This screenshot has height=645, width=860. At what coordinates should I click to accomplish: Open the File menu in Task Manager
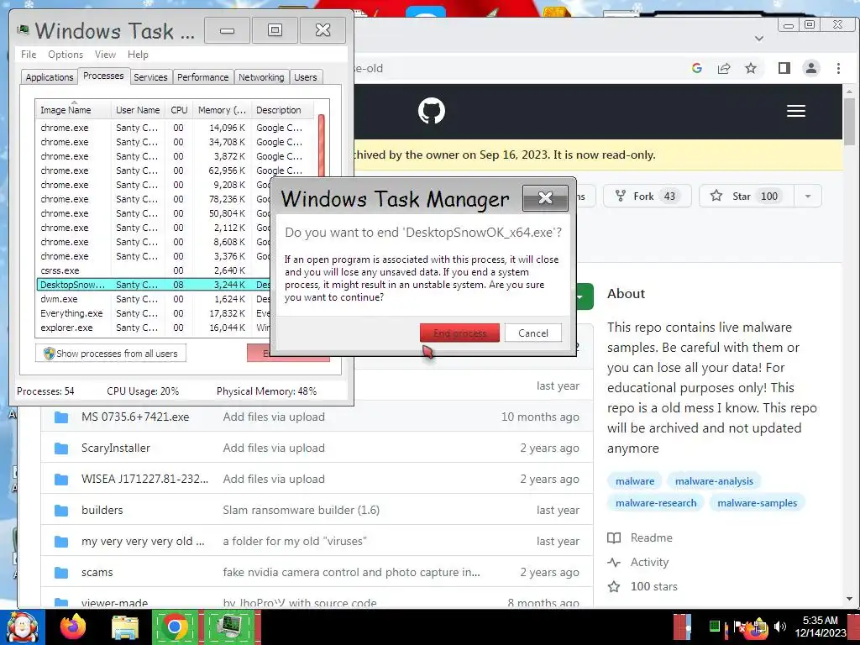[x=29, y=55]
